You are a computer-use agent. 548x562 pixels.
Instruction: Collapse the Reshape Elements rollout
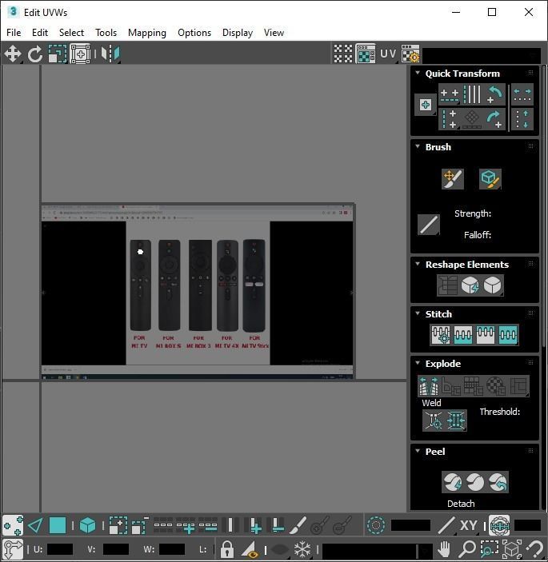point(418,264)
